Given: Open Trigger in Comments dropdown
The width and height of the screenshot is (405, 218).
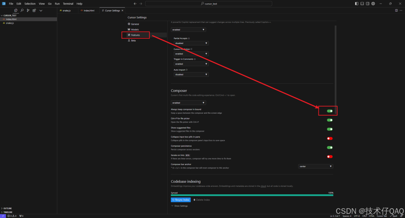Looking at the screenshot, I should (x=191, y=64).
